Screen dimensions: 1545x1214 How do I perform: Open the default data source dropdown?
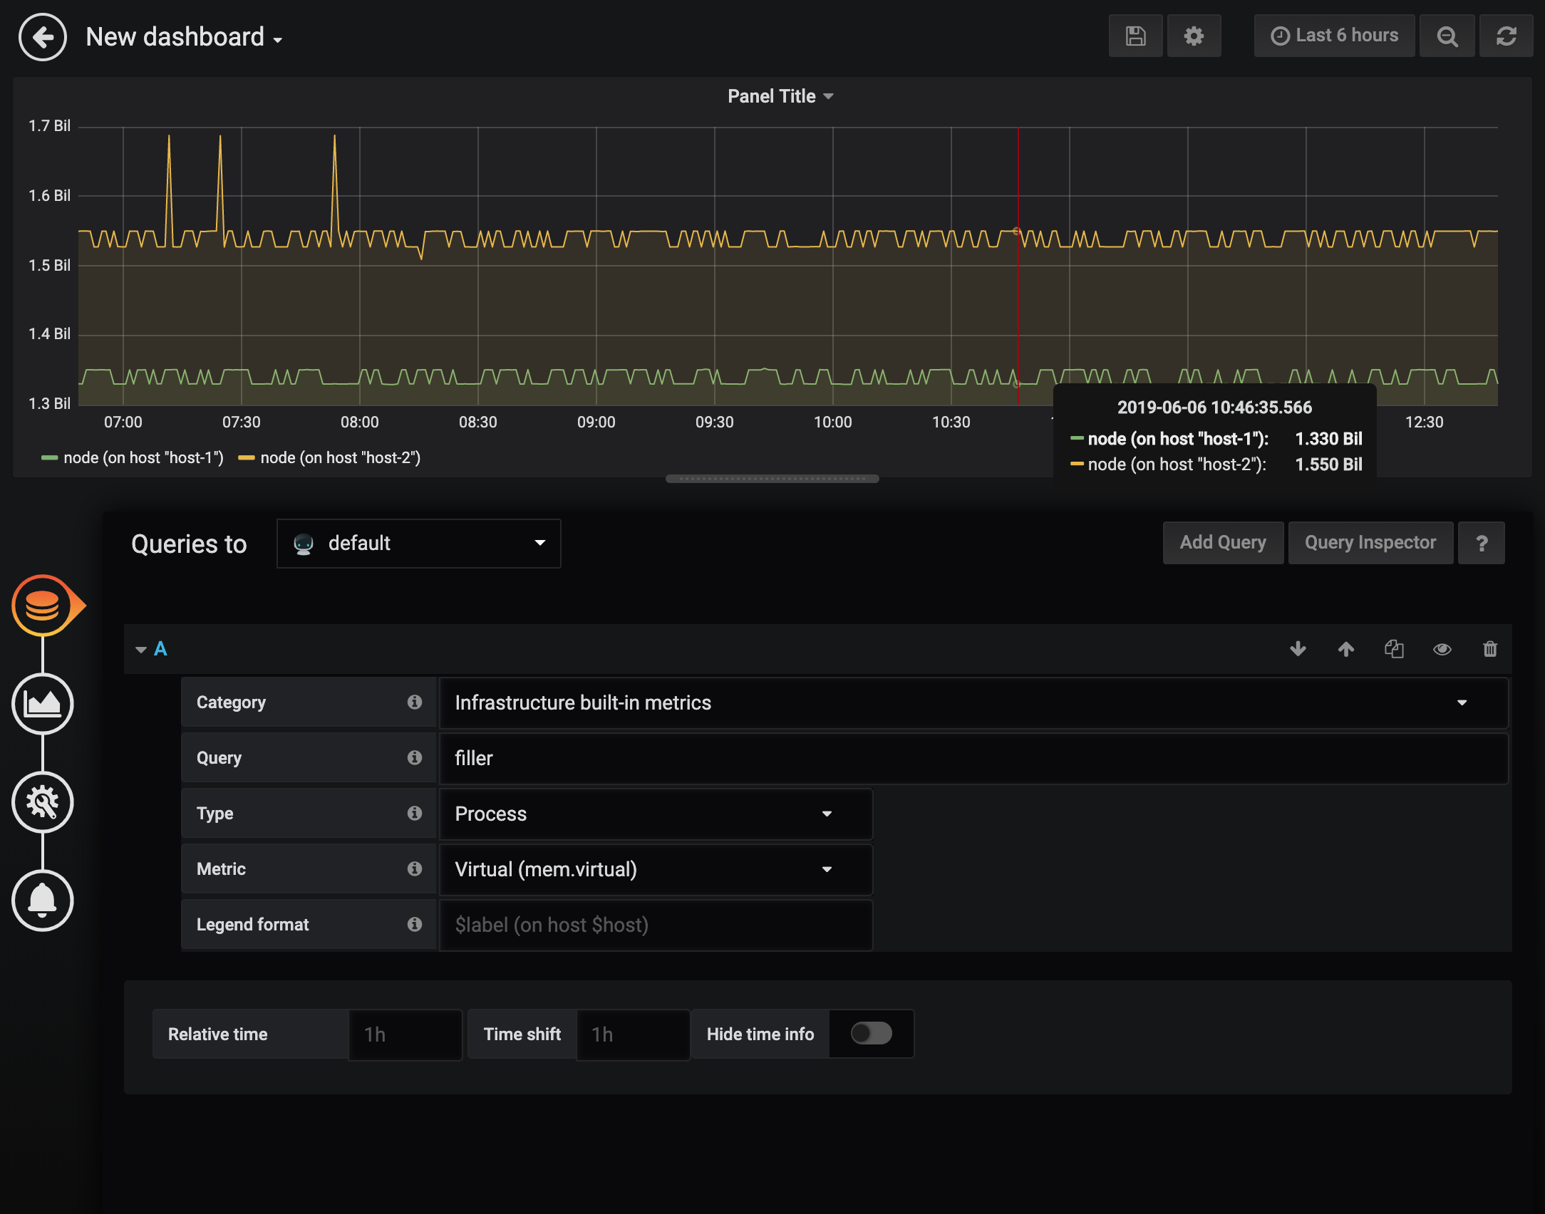pos(418,544)
